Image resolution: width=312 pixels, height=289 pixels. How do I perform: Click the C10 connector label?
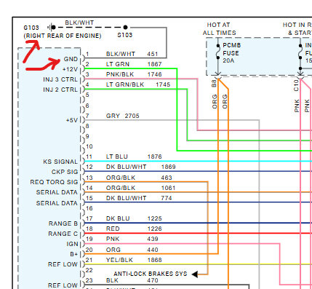[x=296, y=85]
